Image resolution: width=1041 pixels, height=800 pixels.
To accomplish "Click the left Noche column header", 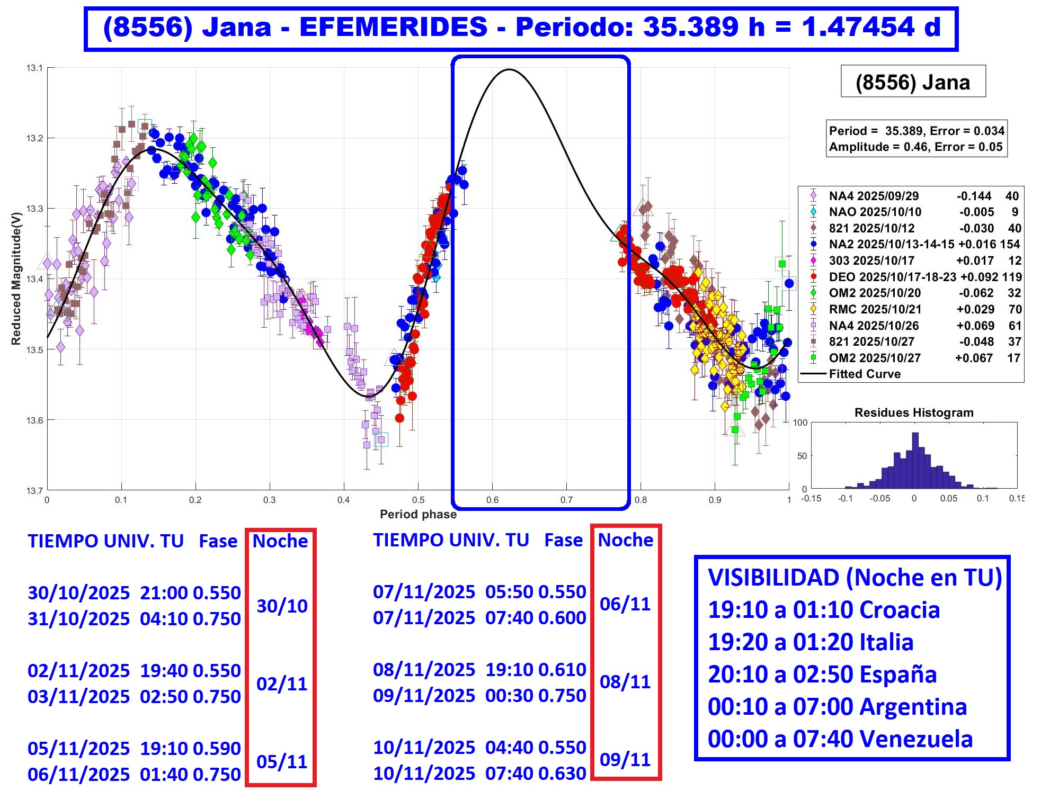I will point(280,541).
